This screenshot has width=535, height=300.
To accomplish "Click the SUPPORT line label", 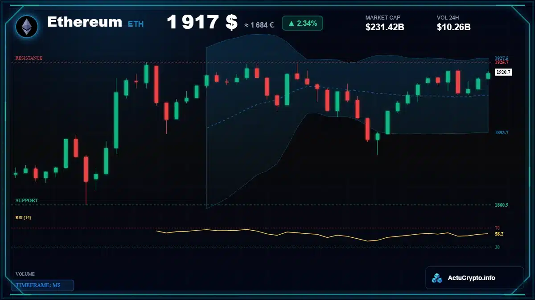I will click(27, 200).
